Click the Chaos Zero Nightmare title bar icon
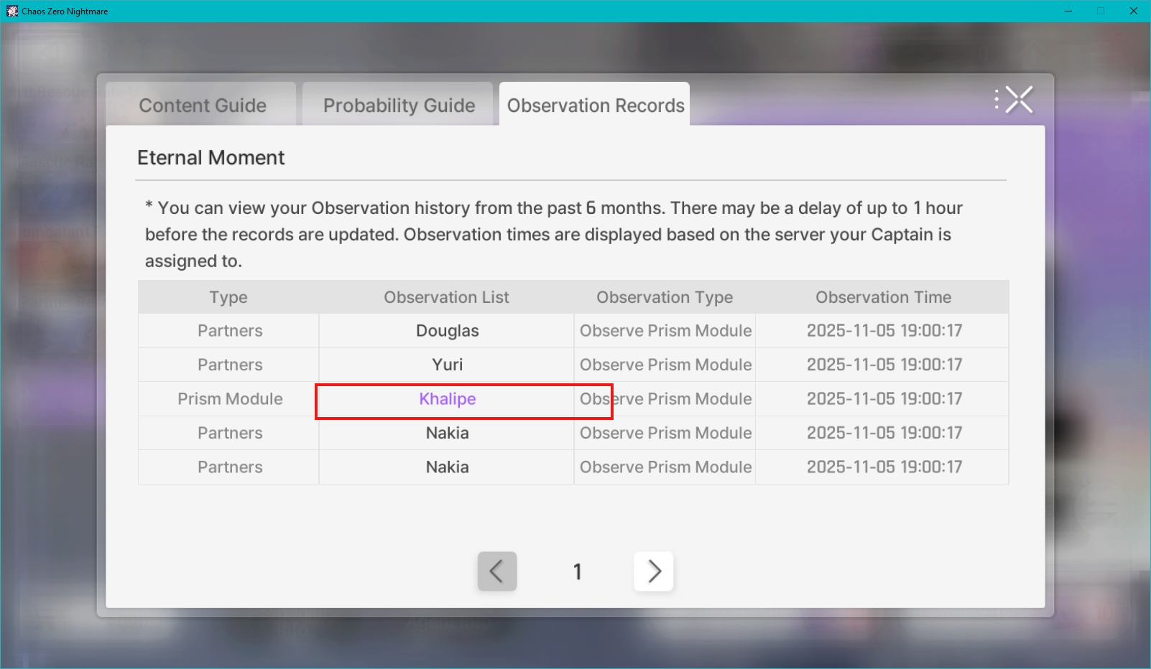Screen dimensions: 1151x669 [x=12, y=11]
